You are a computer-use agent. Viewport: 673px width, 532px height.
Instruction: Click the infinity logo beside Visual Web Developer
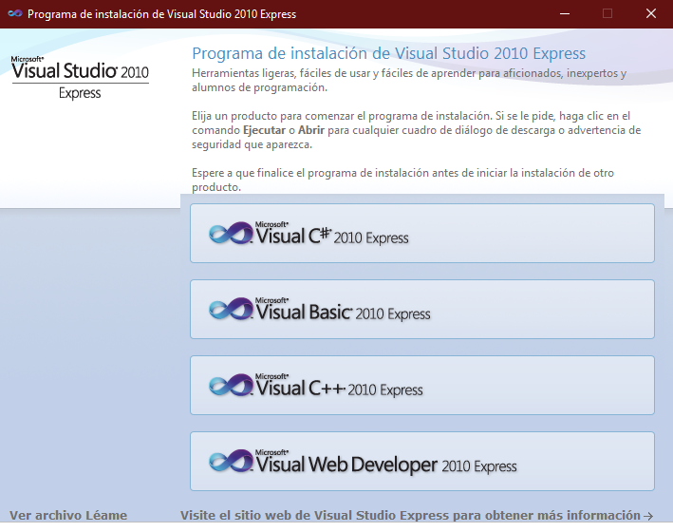pos(231,462)
